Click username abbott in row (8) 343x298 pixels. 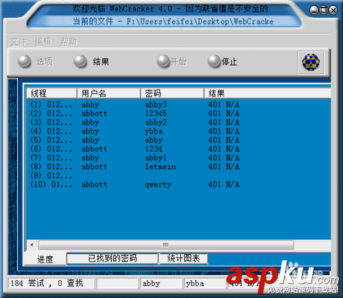click(94, 166)
